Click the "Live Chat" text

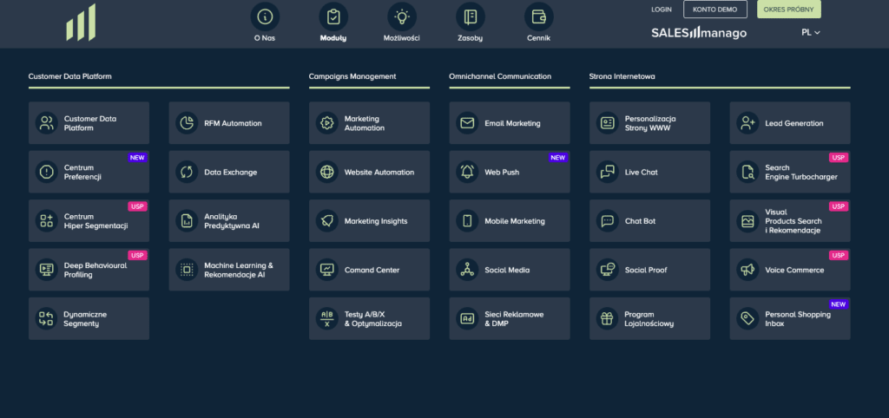(642, 173)
